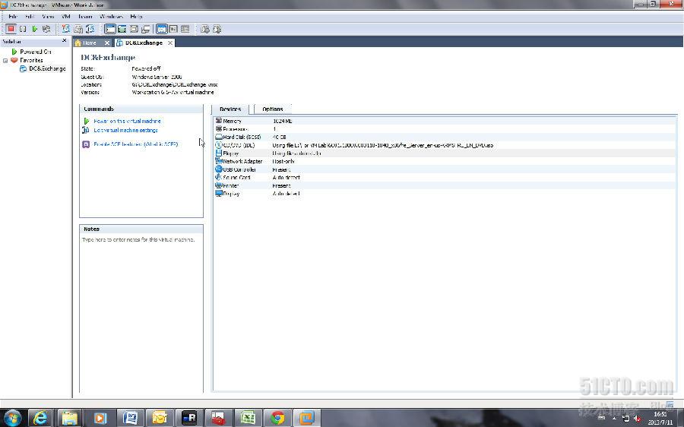The height and width of the screenshot is (427, 684).
Task: Open Windows Media Player from the taskbar
Action: point(100,418)
